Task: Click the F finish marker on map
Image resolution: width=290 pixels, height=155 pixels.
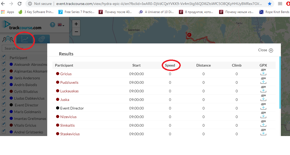Action: point(189,35)
